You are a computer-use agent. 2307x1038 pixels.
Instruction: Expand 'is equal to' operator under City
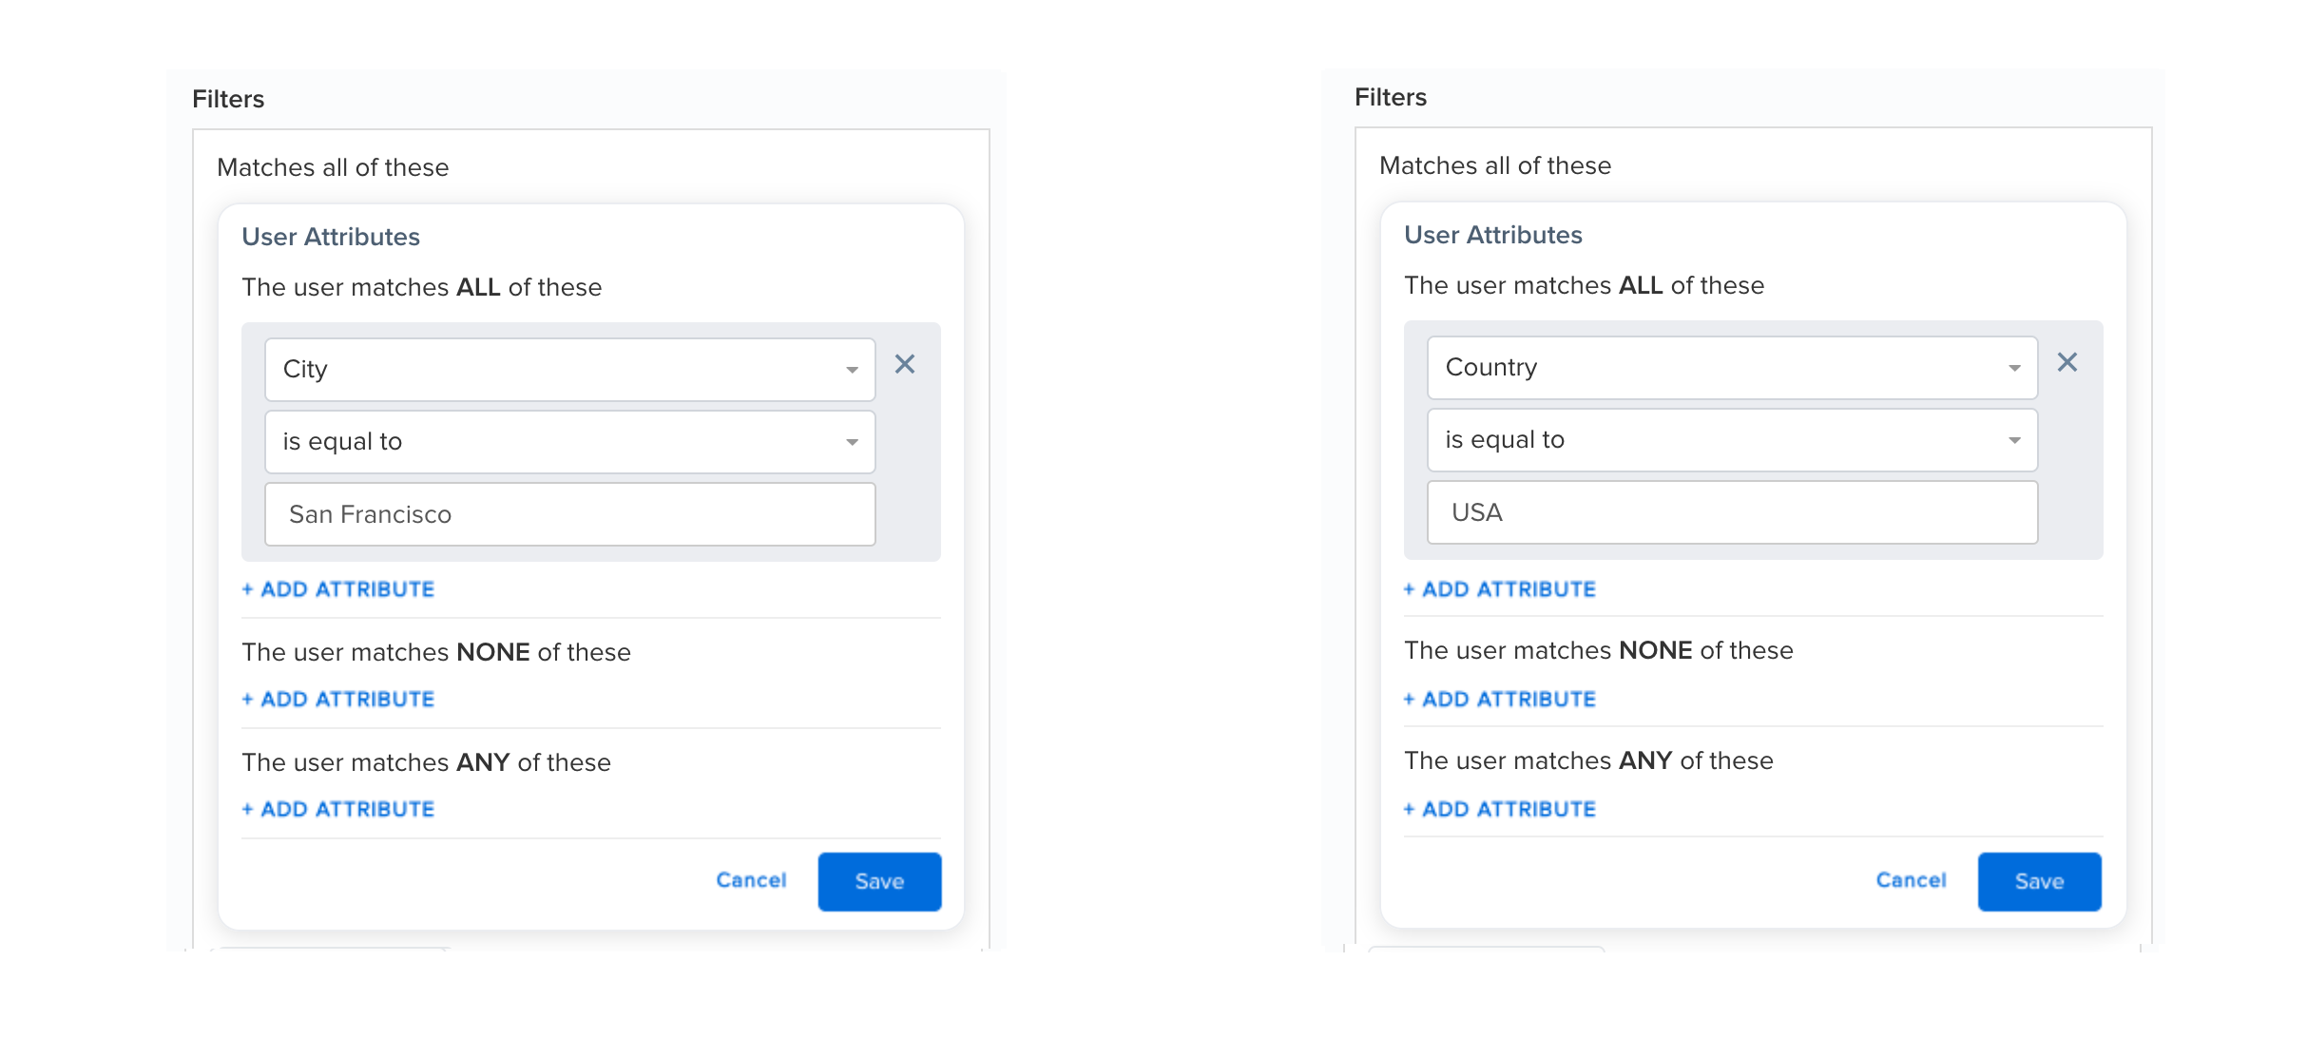tap(570, 442)
